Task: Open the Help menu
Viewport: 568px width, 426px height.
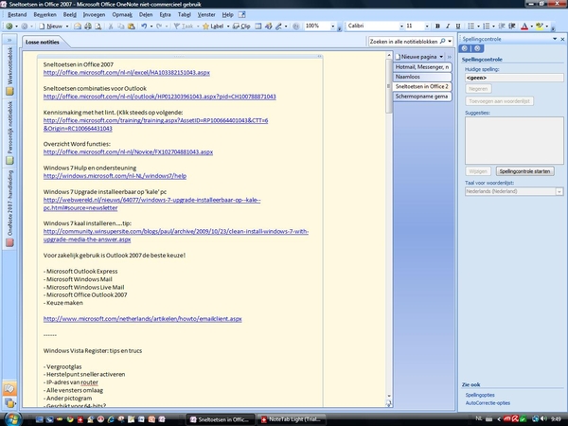Action: (227, 15)
